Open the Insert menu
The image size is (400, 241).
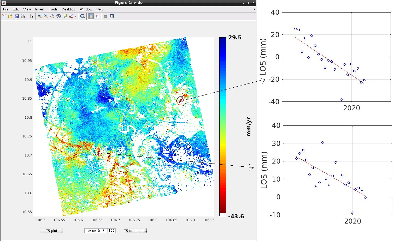coord(40,9)
